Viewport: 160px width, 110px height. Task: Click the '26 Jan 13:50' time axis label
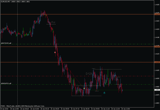pyautogui.click(x=126, y=109)
